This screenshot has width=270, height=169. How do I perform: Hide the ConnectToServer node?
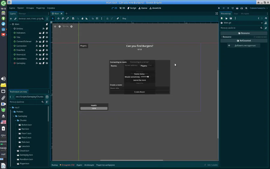point(47,41)
